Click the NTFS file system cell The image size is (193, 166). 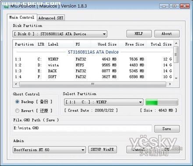[x=80, y=65]
